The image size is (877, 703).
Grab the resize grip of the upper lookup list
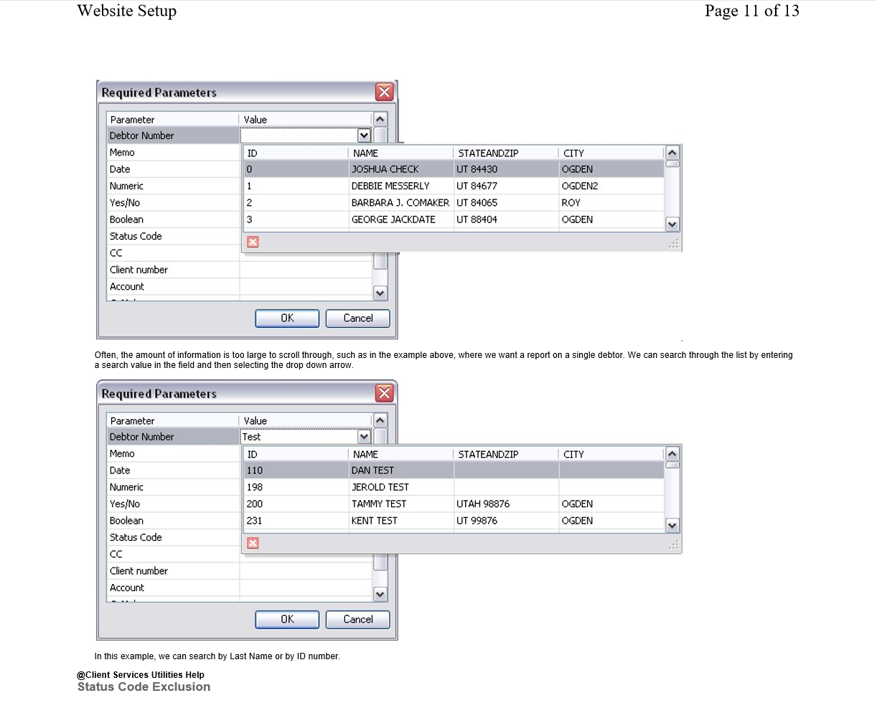point(673,244)
